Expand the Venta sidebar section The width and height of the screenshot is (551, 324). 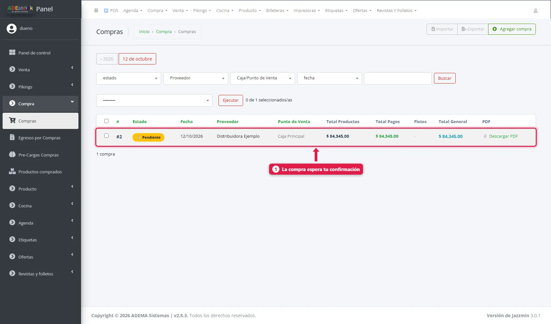(x=41, y=70)
